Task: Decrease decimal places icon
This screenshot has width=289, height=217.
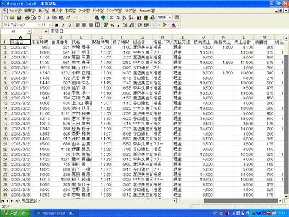Action: click(x=132, y=25)
